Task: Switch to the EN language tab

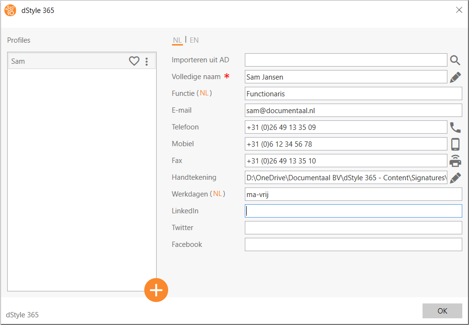Action: (194, 40)
